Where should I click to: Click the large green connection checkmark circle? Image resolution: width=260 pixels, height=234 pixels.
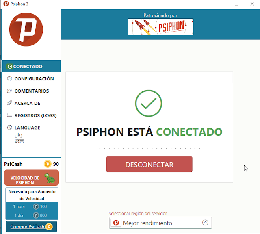(x=149, y=103)
